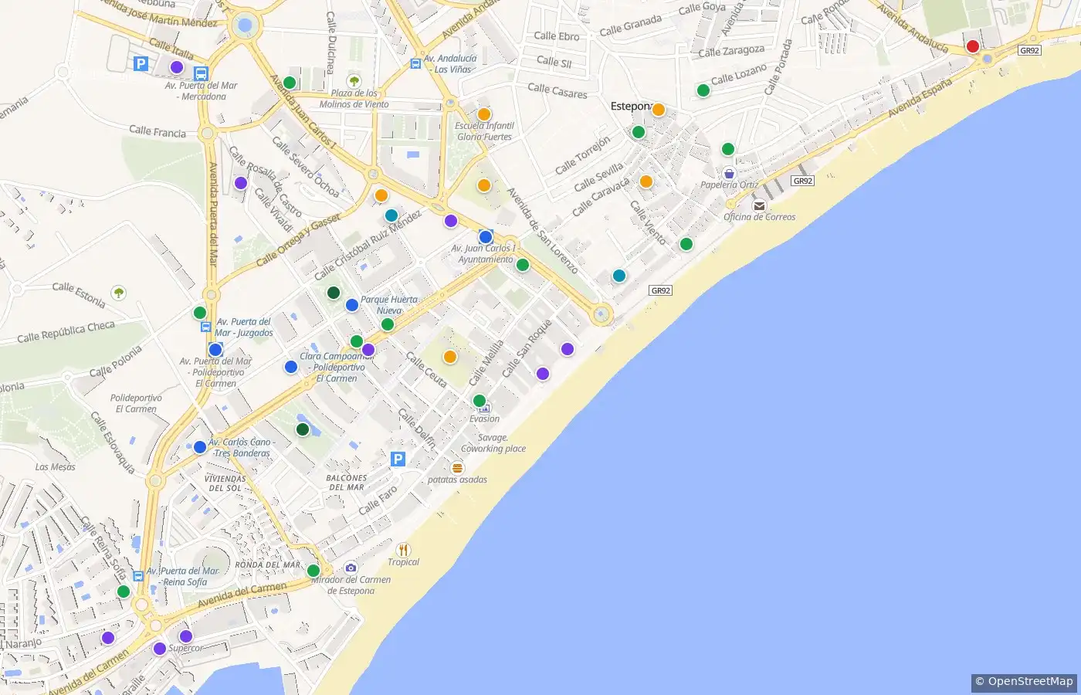The width and height of the screenshot is (1081, 695).
Task: Select the Puerta del Mar - Reina Sofía bus icon
Action: click(x=138, y=576)
